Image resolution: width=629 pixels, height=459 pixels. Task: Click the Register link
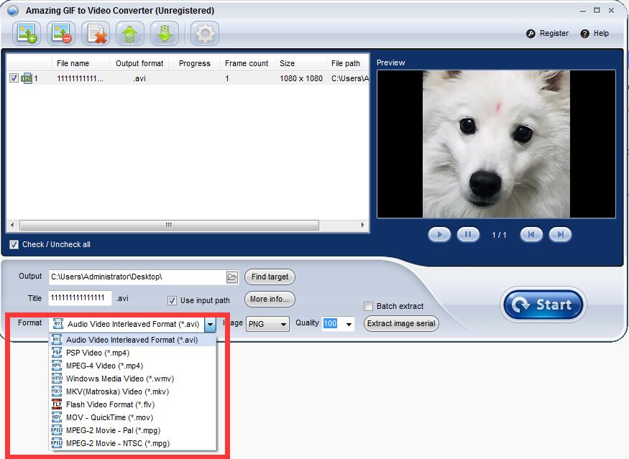(x=554, y=33)
